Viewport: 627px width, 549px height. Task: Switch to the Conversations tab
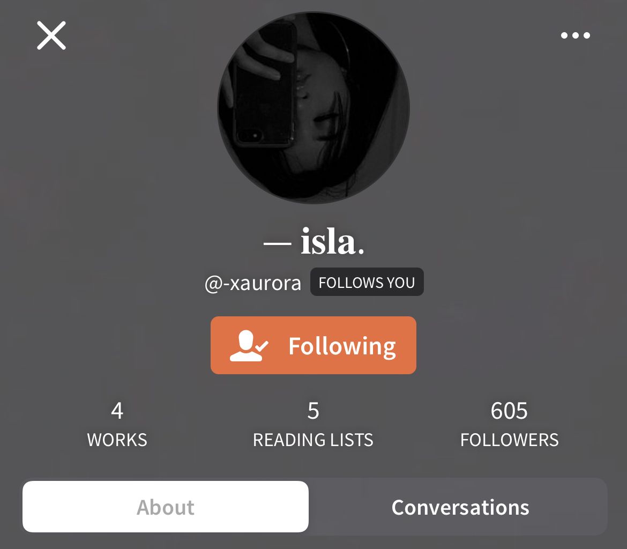pos(460,507)
